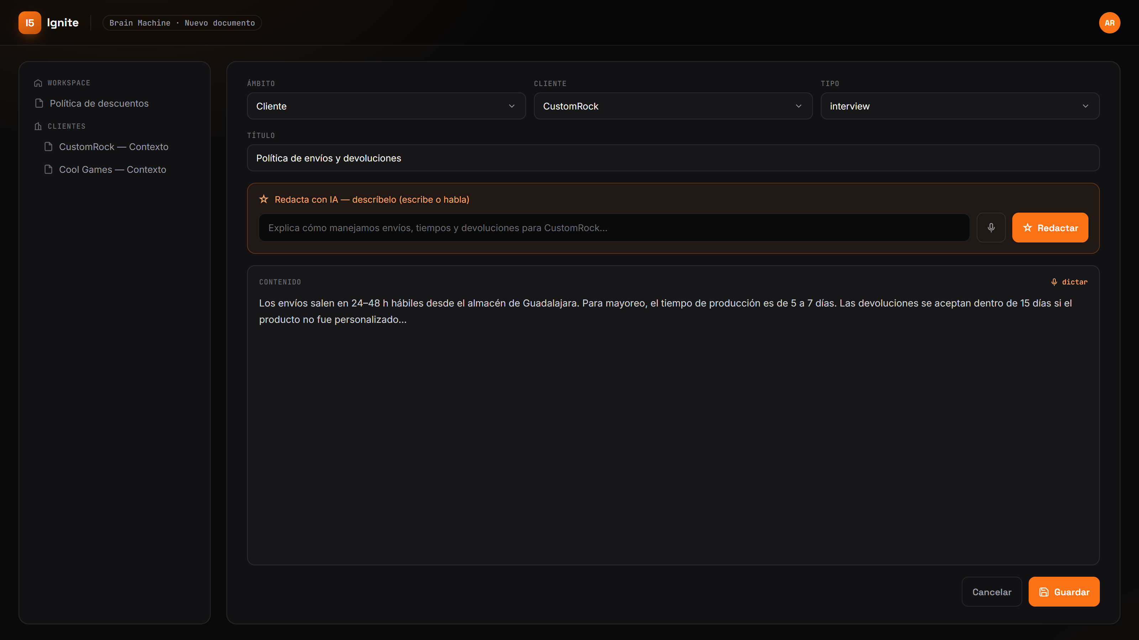
Task: Open the AR user avatar
Action: [1109, 22]
